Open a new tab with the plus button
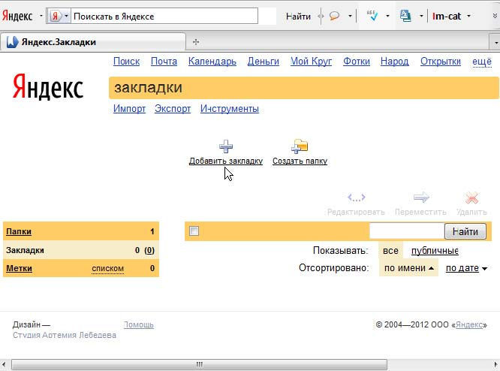The width and height of the screenshot is (500, 371). click(x=196, y=42)
